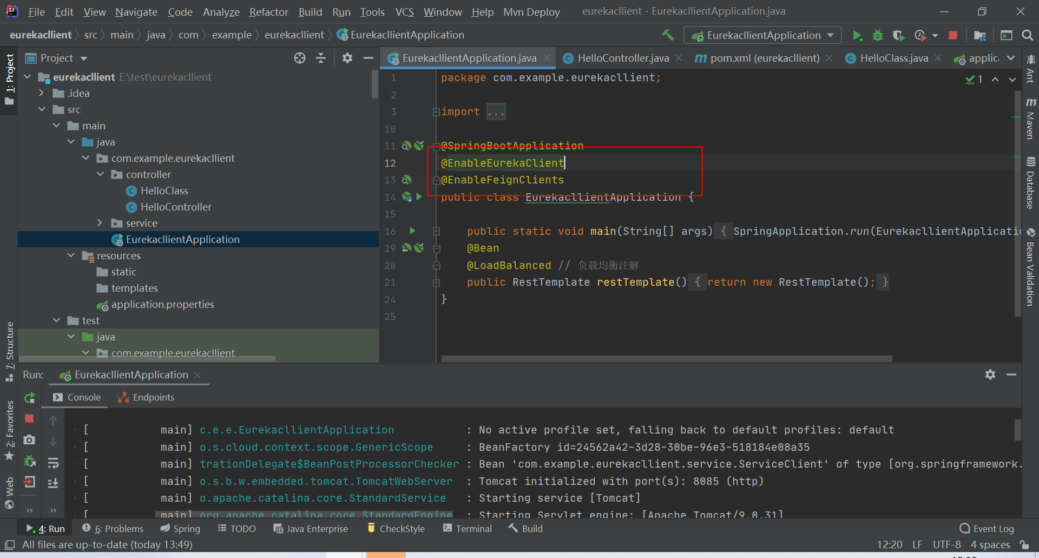This screenshot has height=558, width=1039.
Task: Open the Refactor menu
Action: tap(268, 12)
